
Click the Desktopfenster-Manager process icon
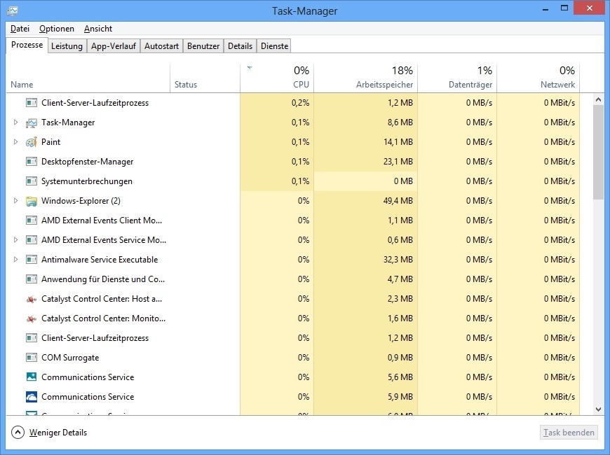coord(32,162)
